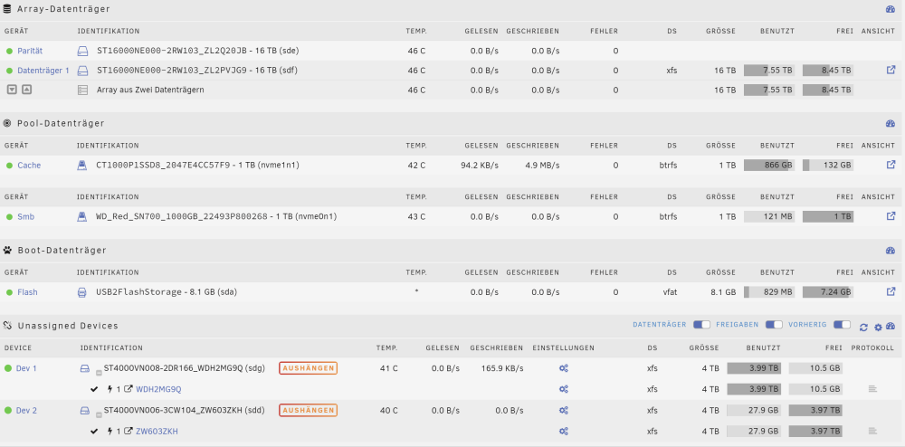Screen dimensions: 905x447
Task: Click 'Array aus Zwei Datenträgern' text
Action: coord(150,90)
